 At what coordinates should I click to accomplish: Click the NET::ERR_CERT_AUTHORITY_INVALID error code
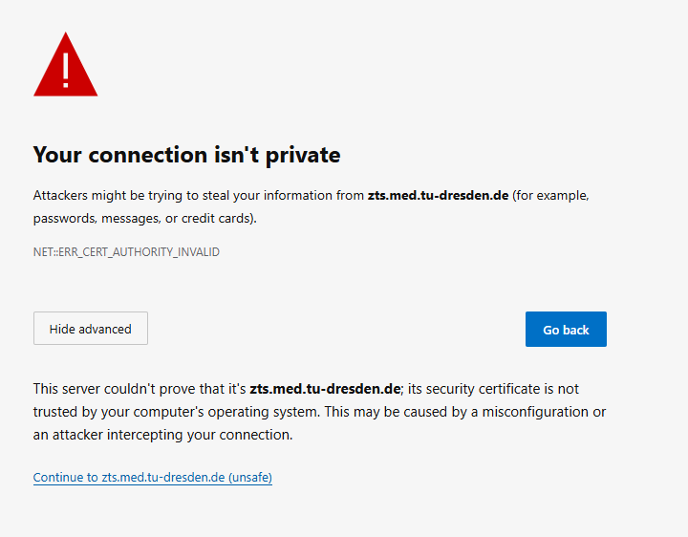tap(126, 252)
